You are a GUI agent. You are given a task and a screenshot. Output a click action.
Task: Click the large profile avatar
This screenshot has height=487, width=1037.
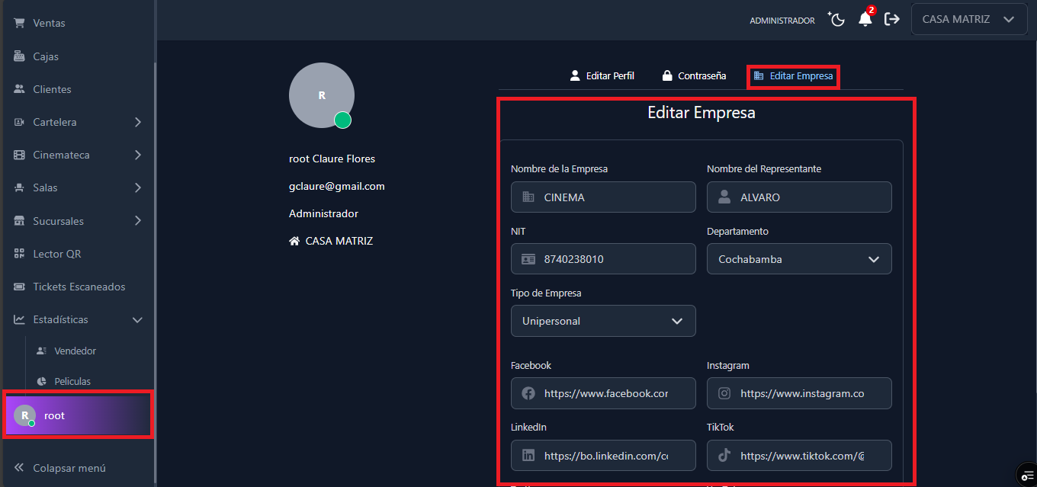(321, 95)
